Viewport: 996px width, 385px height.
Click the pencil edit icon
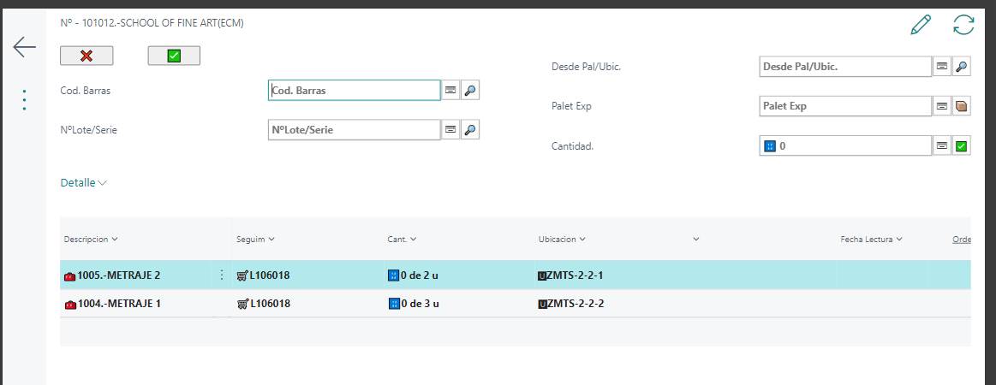[x=921, y=26]
